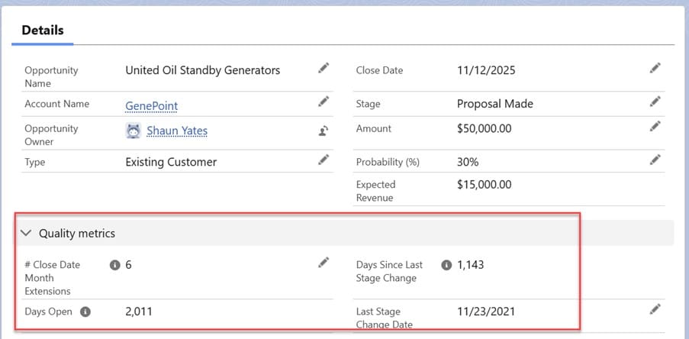
Task: Edit # Close Date Month Extensions pencil
Action: pyautogui.click(x=324, y=263)
